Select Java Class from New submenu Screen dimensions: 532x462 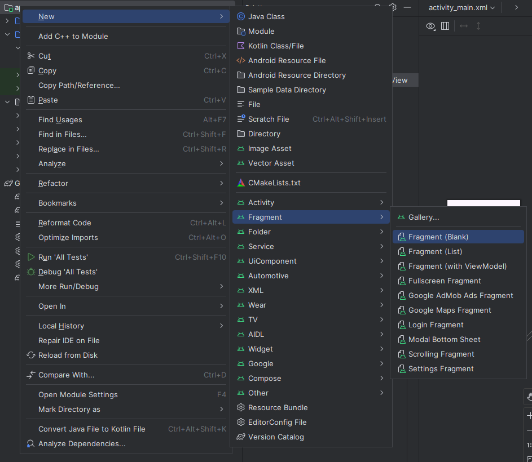pos(310,16)
